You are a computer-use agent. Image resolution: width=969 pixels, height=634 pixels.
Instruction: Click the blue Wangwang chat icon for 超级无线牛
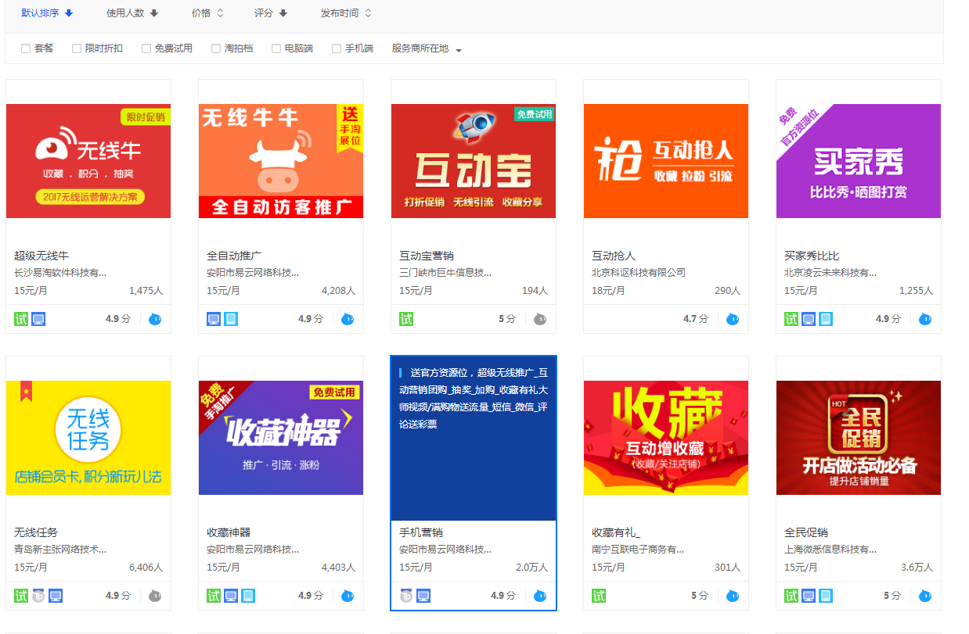[x=154, y=319]
